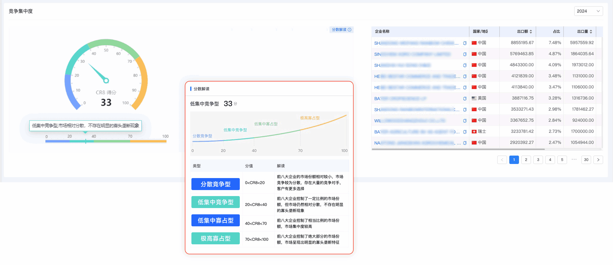The width and height of the screenshot is (613, 265).
Task: Click the blue 分散竞争型 type label
Action: [x=215, y=184]
